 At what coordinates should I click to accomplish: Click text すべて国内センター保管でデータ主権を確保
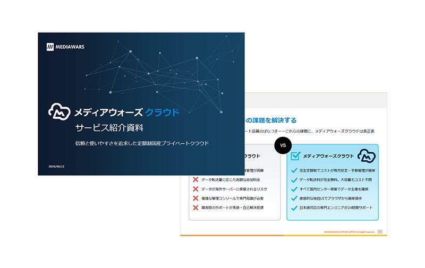coord(334,189)
